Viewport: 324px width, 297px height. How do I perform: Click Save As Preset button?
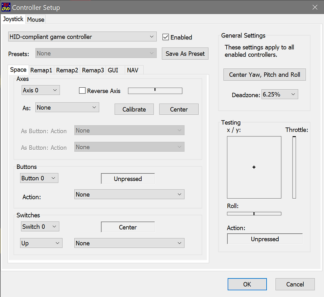click(x=185, y=54)
